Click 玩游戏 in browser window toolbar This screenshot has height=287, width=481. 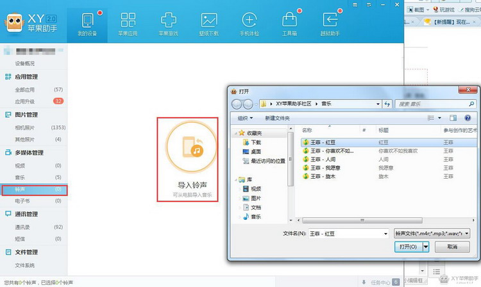[444, 10]
